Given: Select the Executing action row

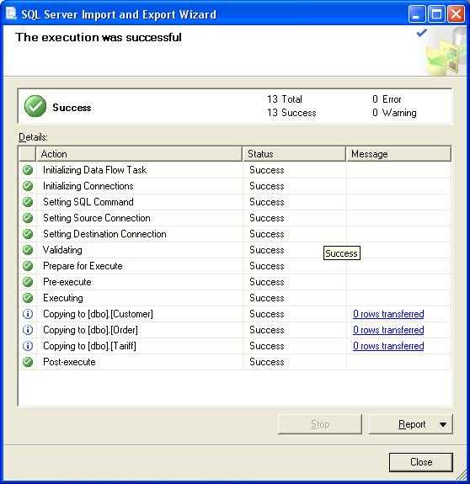Looking at the screenshot, I should click(235, 298).
